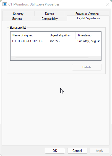
Task: Click the signature list horizontal scrollbar
Action: pos(52,58)
